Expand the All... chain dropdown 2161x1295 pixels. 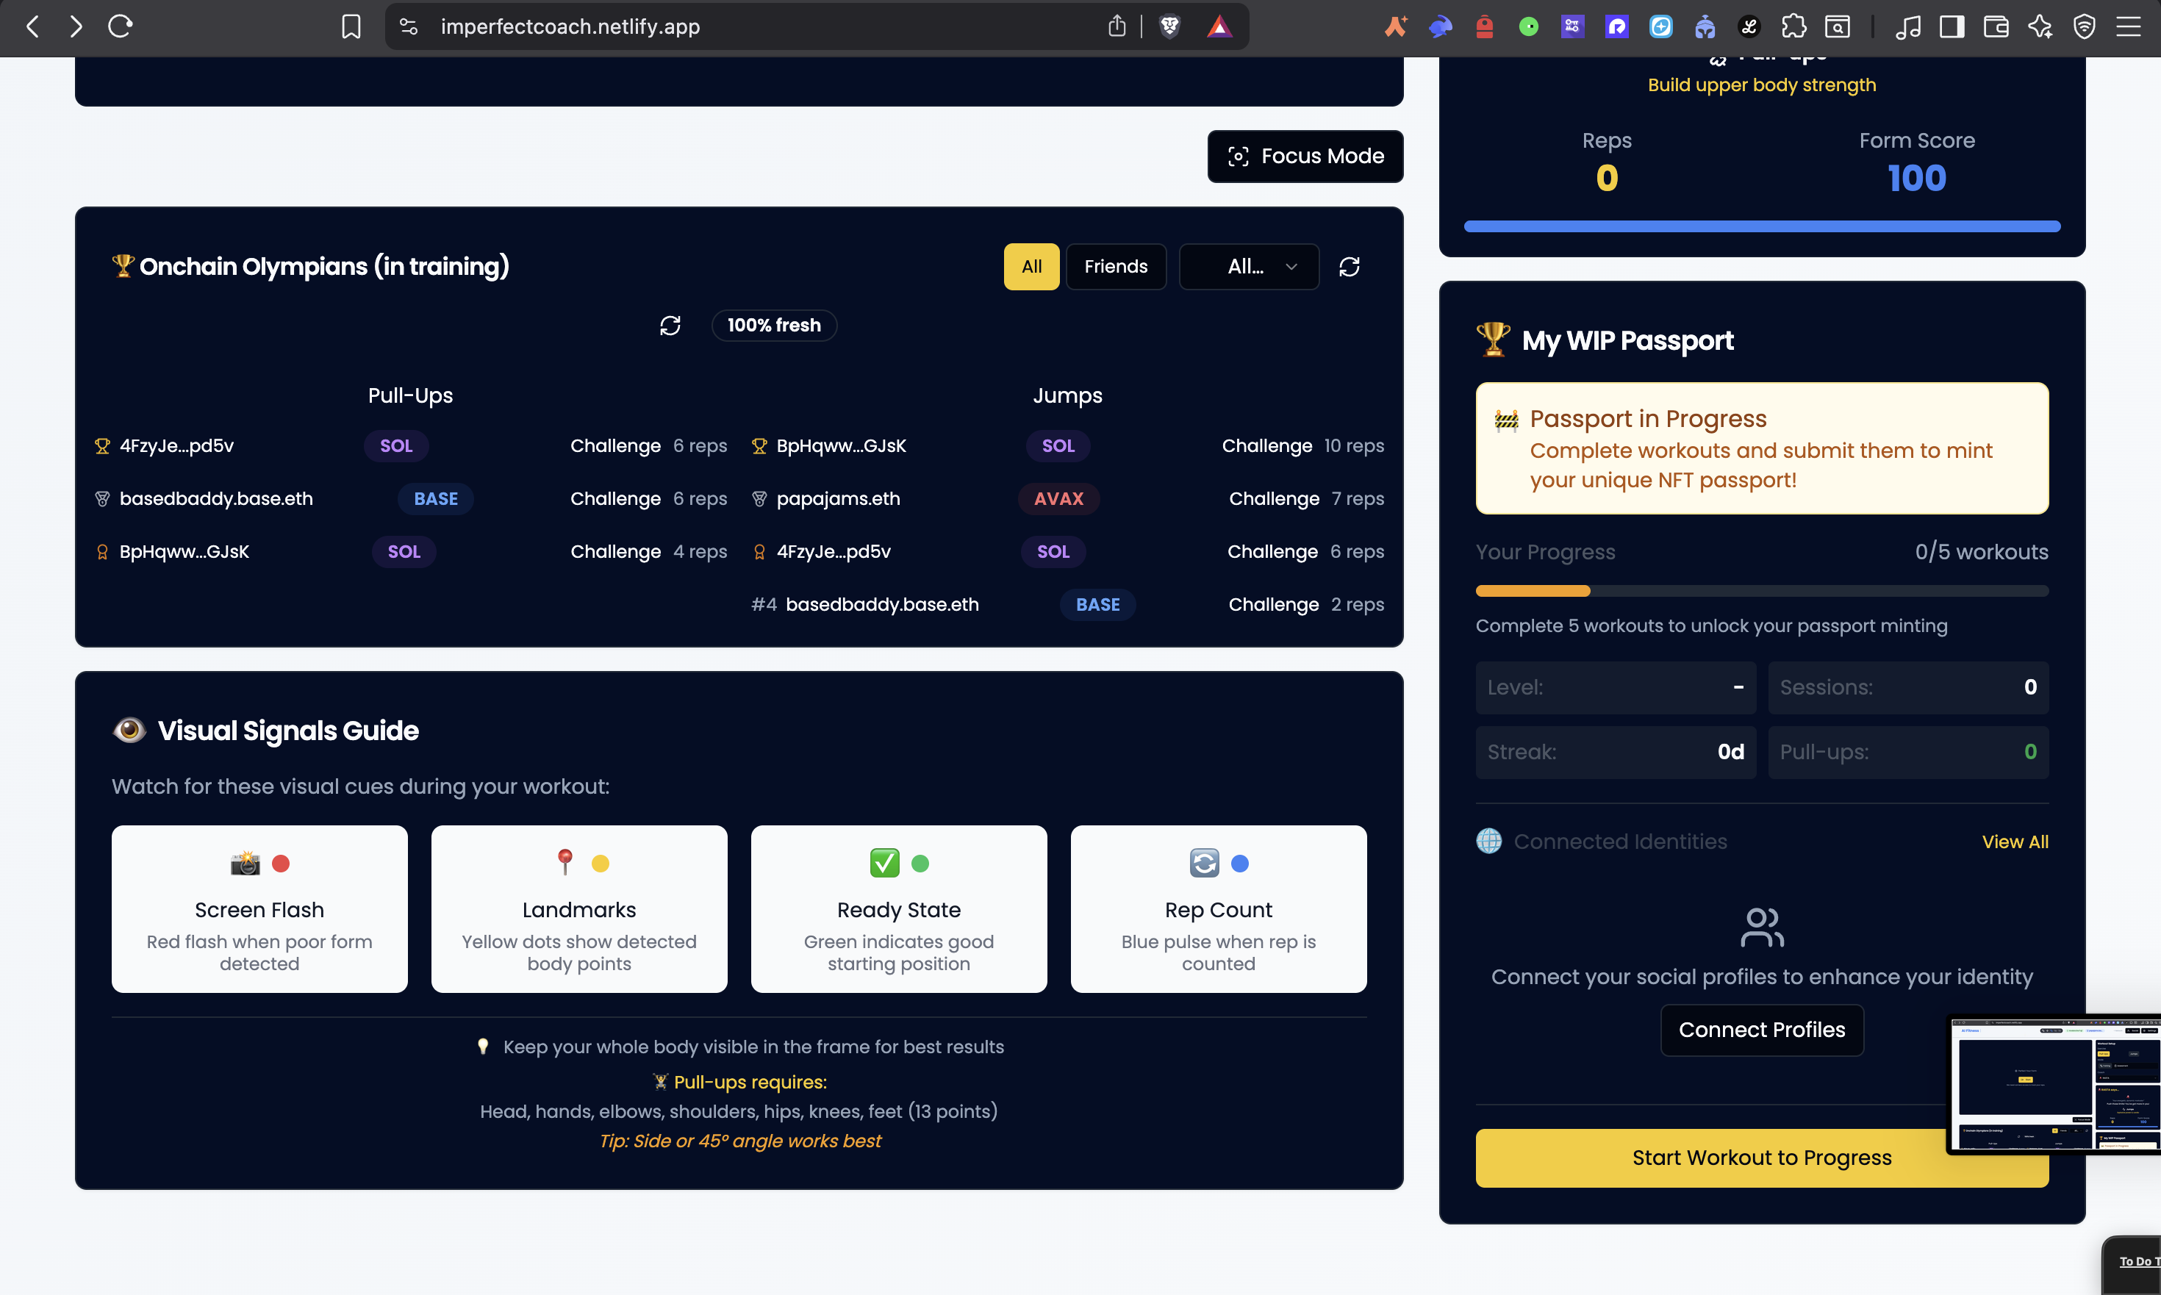tap(1249, 266)
